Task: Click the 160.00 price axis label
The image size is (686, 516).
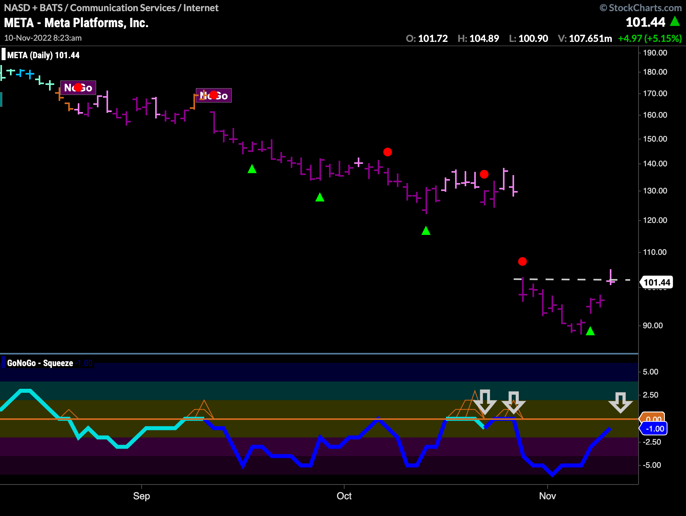Action: pyautogui.click(x=655, y=115)
